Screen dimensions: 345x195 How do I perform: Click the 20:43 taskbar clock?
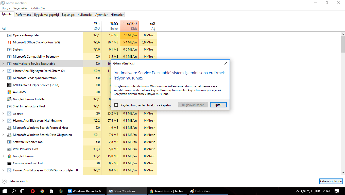click(x=327, y=191)
